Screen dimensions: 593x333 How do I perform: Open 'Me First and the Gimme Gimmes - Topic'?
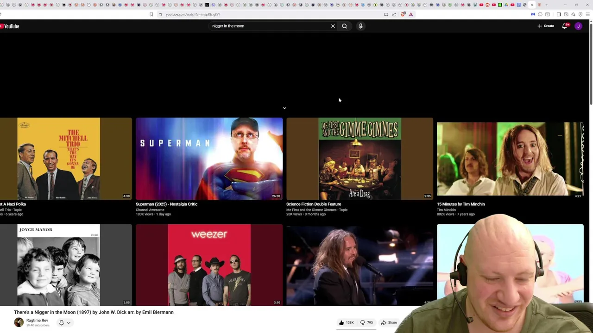pyautogui.click(x=317, y=210)
